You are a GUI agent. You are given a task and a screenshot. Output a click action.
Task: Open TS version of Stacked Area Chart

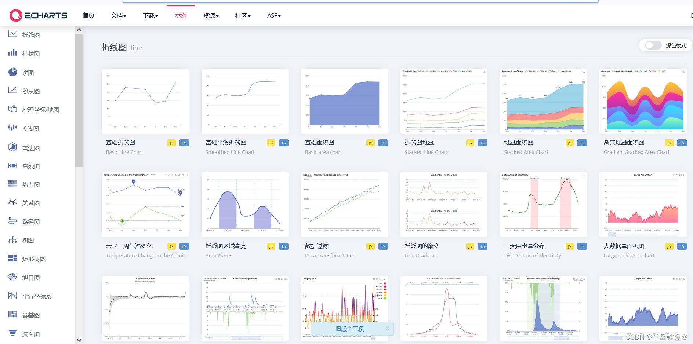pyautogui.click(x=582, y=143)
